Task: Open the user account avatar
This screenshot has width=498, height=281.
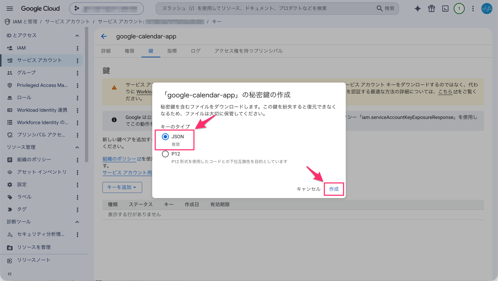Action: tap(487, 9)
